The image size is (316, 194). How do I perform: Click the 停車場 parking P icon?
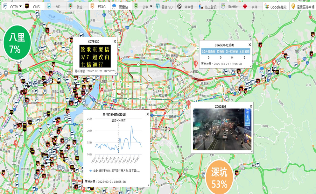179,6
